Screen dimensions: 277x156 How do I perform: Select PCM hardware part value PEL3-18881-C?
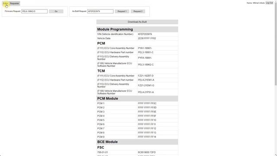click(x=145, y=52)
